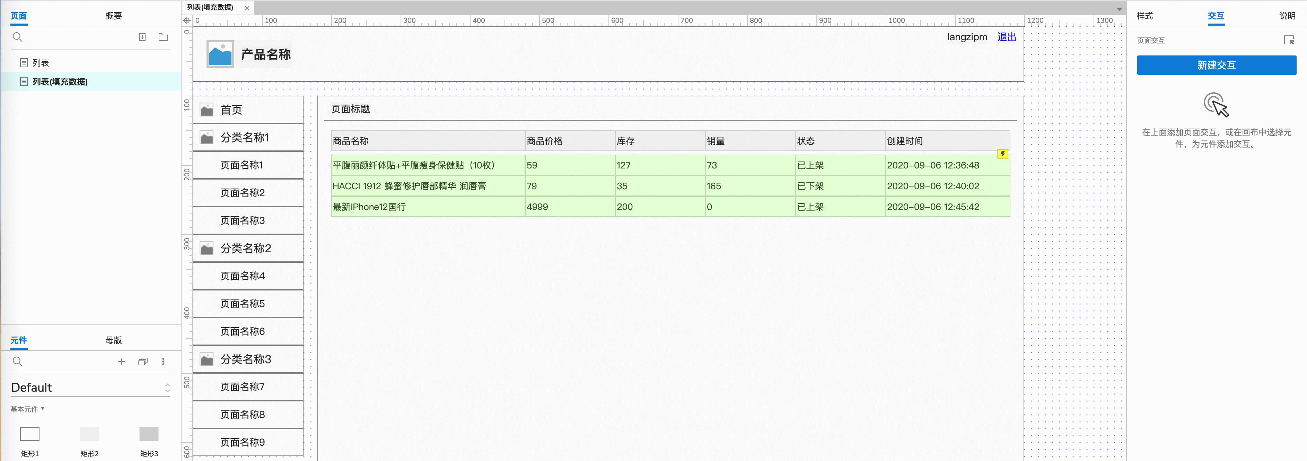Switch to the 元件 tab
The image size is (1307, 461).
[19, 340]
